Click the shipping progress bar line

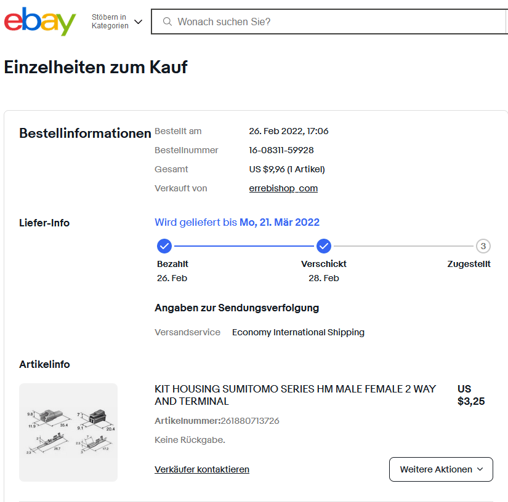tap(244, 247)
